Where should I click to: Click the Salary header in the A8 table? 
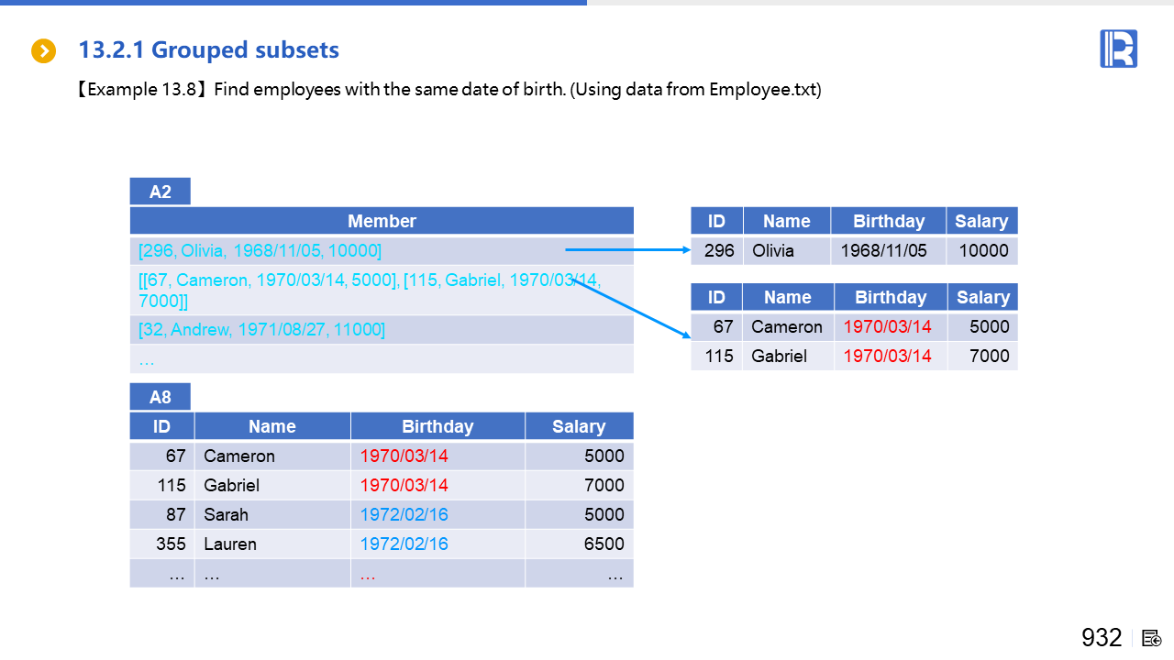[x=579, y=426]
